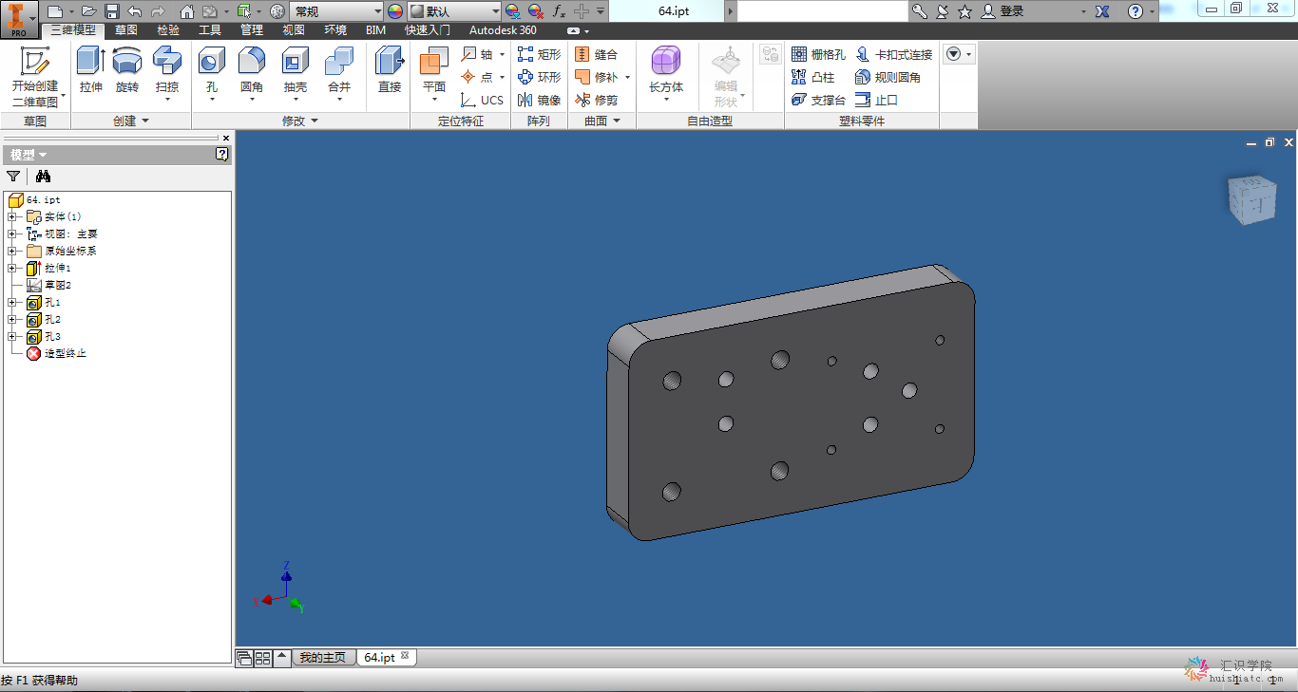Expand the 原始坐标系 tree node
This screenshot has width=1298, height=692.
[x=12, y=251]
